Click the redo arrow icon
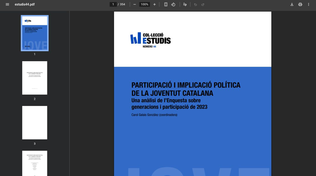 pyautogui.click(x=203, y=4)
